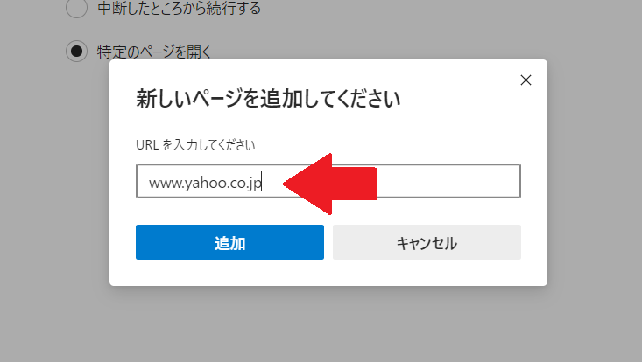This screenshot has height=362, width=642.
Task: Click the 特定のページを開く label text
Action: [154, 52]
